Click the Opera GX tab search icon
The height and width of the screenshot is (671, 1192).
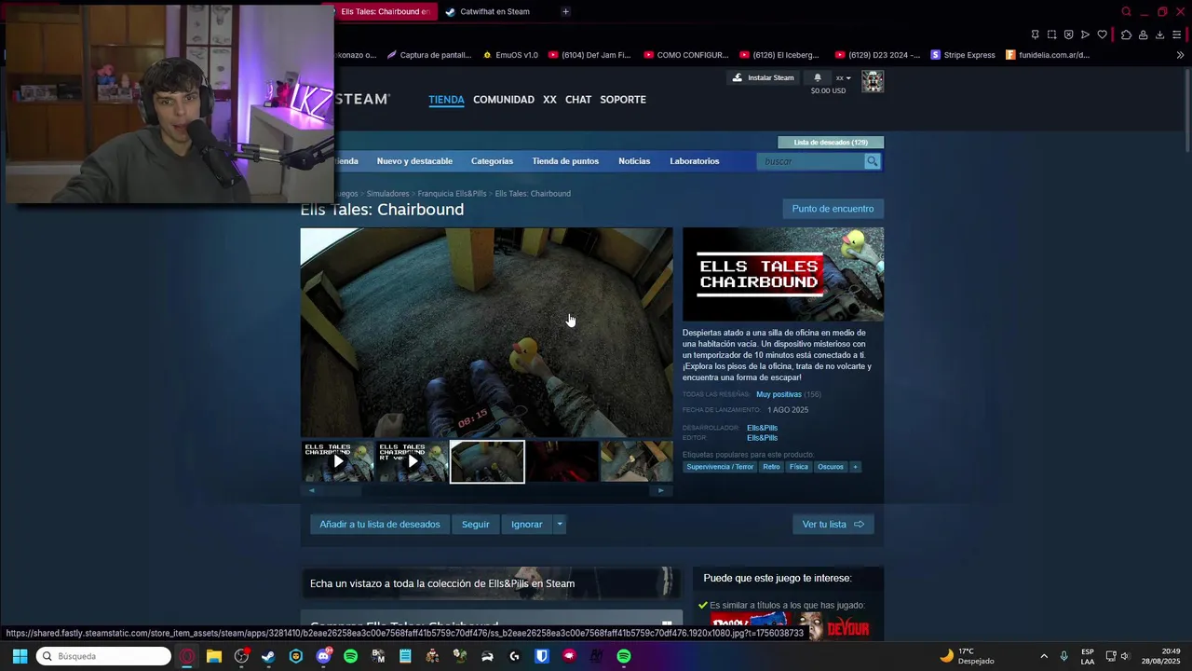(x=1126, y=11)
